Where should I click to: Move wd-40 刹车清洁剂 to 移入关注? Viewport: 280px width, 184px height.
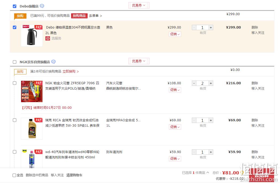tap(258, 157)
